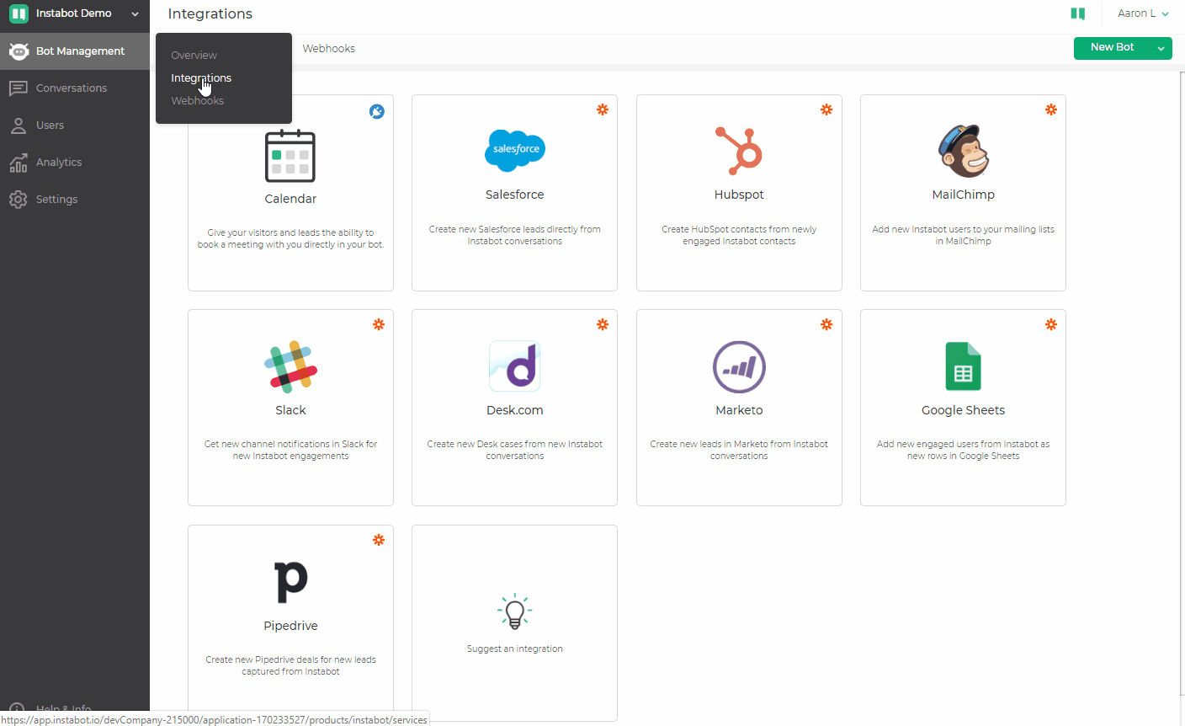
Task: Click the Salesforce card title
Action: tap(515, 195)
